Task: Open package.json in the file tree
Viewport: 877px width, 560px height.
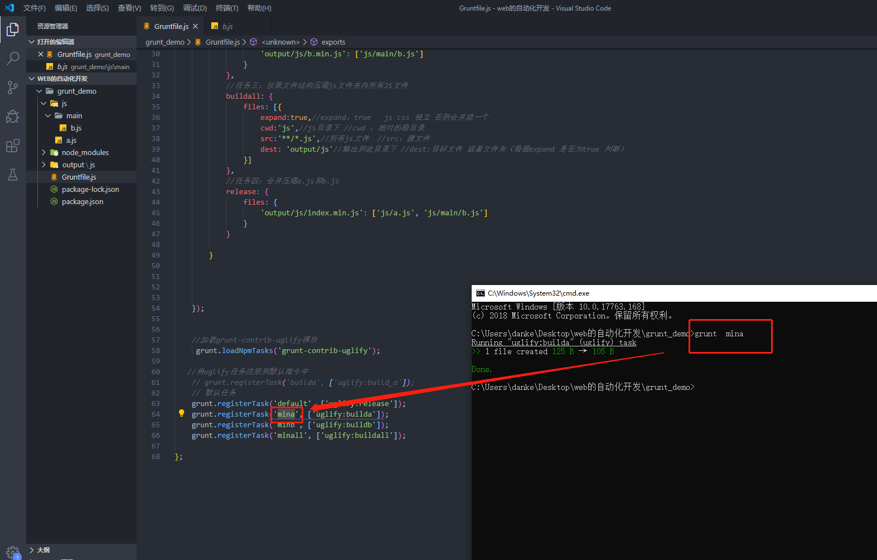Action: pyautogui.click(x=83, y=201)
